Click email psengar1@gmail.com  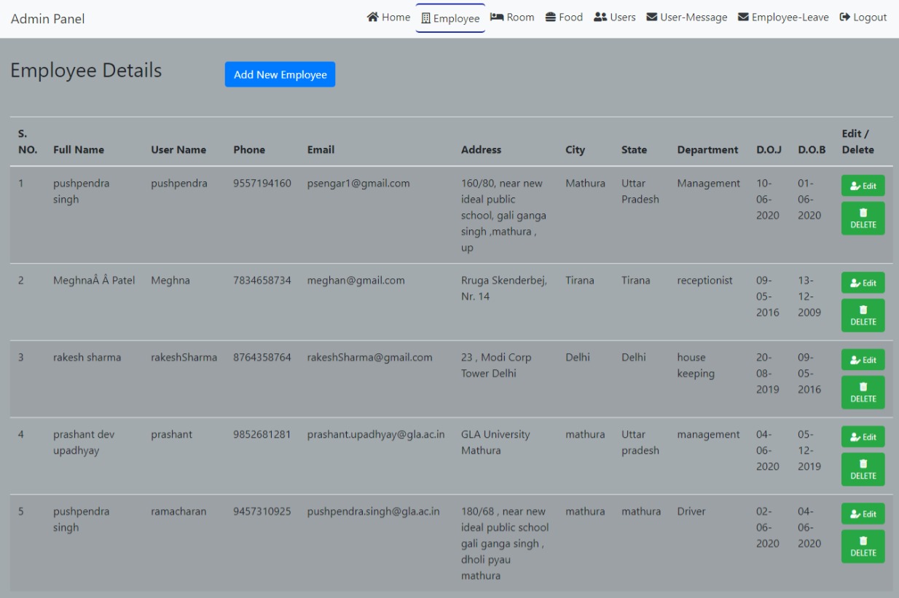pos(358,184)
